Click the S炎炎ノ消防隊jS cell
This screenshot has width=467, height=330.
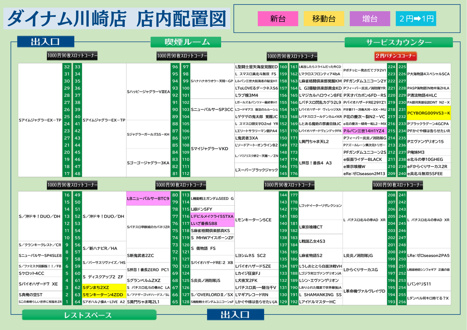click(x=212, y=280)
